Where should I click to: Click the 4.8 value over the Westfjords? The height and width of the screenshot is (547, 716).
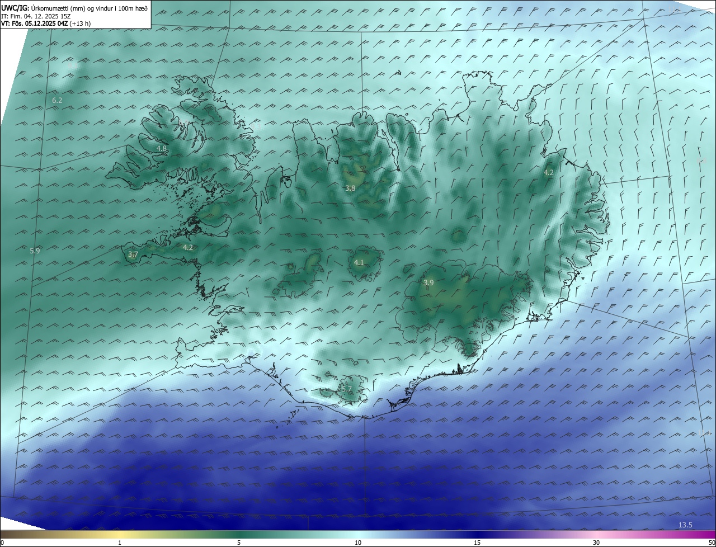point(162,148)
